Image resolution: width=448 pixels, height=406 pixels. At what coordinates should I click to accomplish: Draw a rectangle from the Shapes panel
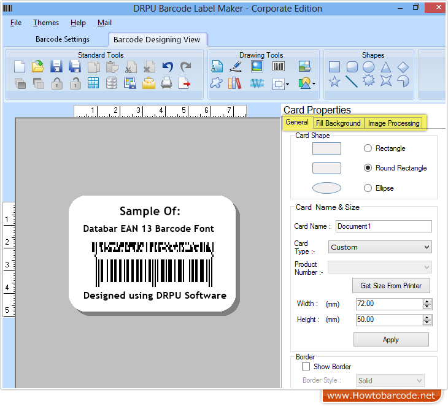click(334, 67)
